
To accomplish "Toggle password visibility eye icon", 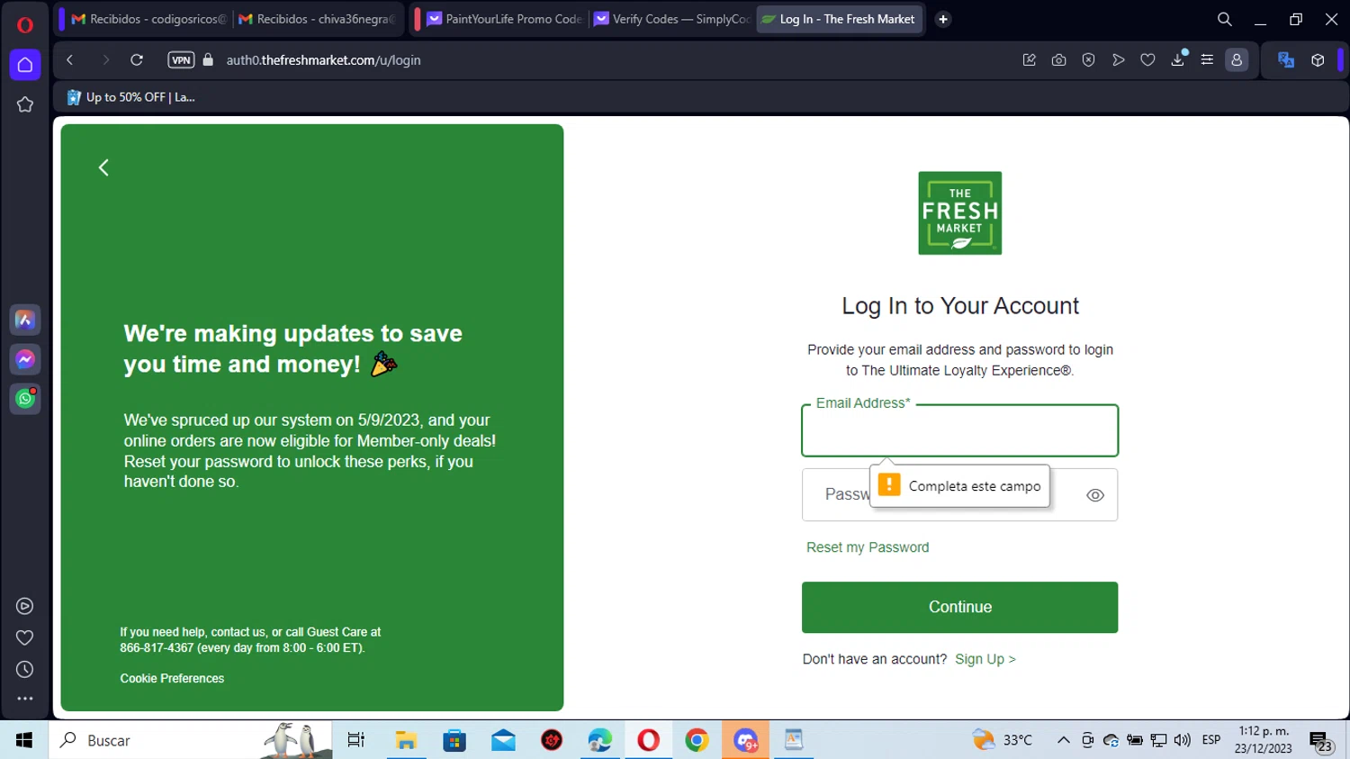I will (1095, 495).
